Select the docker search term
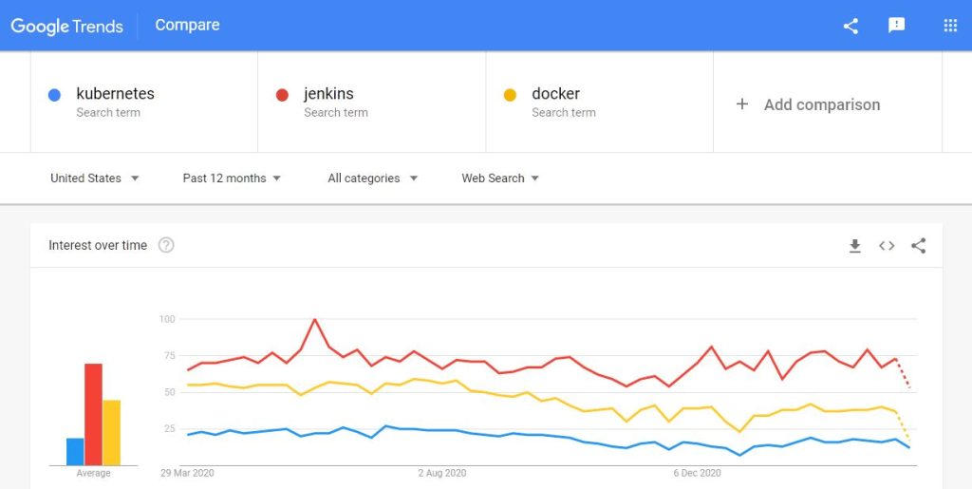The image size is (972, 489). (x=555, y=94)
